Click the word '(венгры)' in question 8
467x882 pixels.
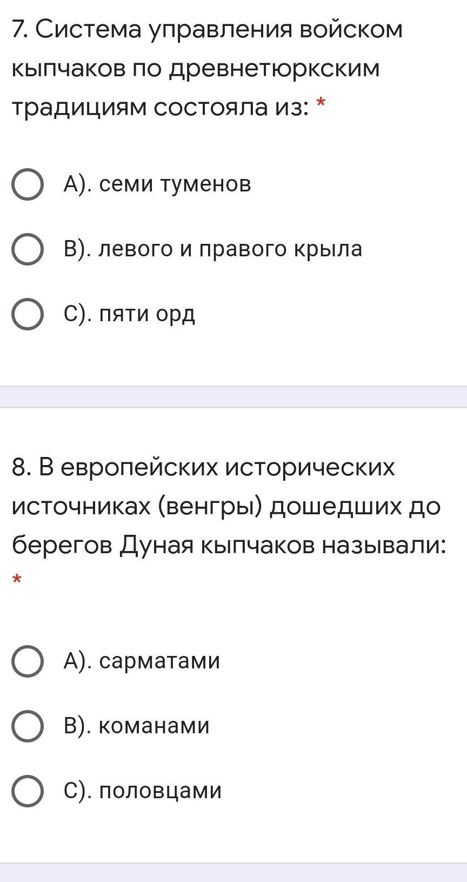(211, 506)
